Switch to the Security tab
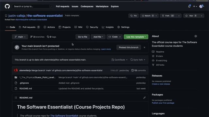 point(92,27)
